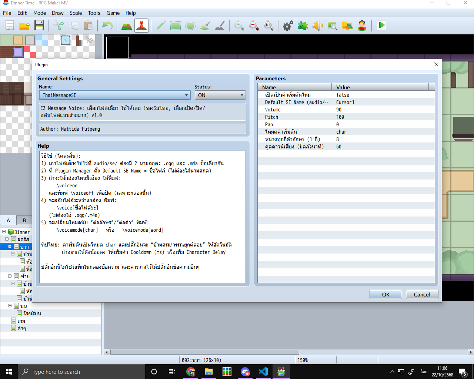The image size is (474, 379).
Task: Open the Scale menu
Action: [76, 13]
